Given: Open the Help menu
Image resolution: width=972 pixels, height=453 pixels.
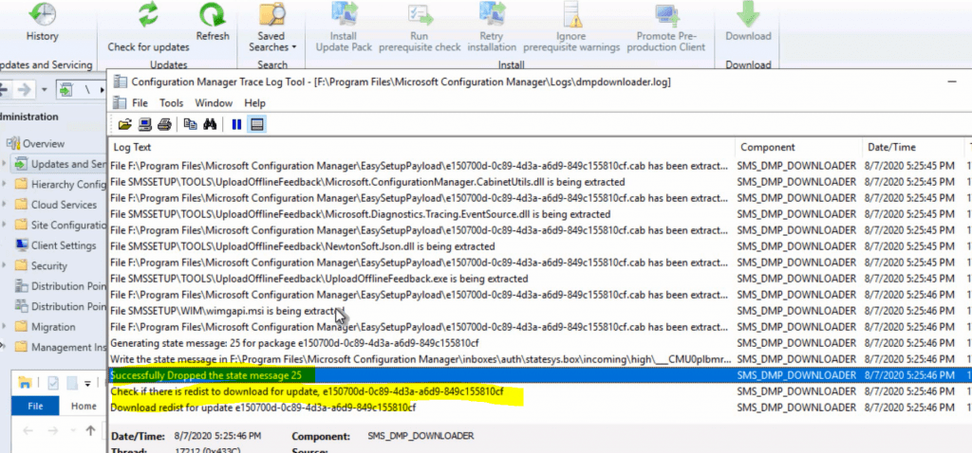Looking at the screenshot, I should click(x=254, y=102).
